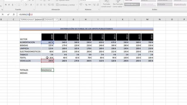Align text left icon
Image resolution: width=187 pixels, height=105 pixels.
coord(38,5)
